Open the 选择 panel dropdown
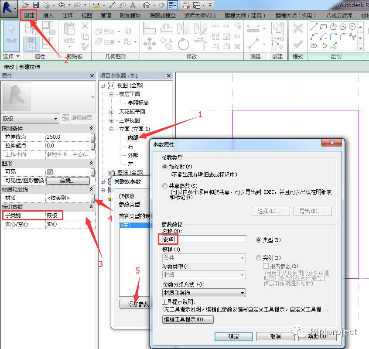Screen dimensions: 369x349 click(x=11, y=56)
